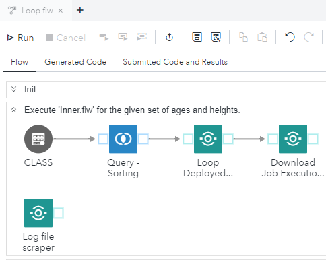
Task: Open the Generated Code tab
Action: (75, 62)
